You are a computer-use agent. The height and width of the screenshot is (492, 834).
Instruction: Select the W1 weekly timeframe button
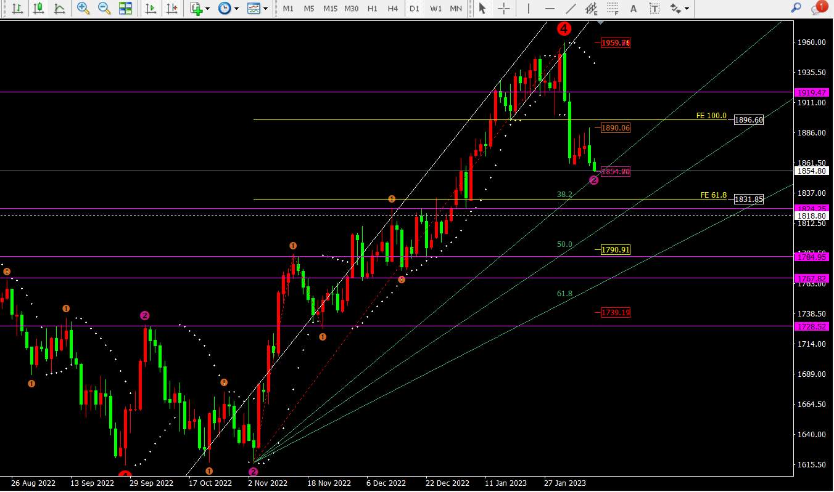pyautogui.click(x=436, y=9)
